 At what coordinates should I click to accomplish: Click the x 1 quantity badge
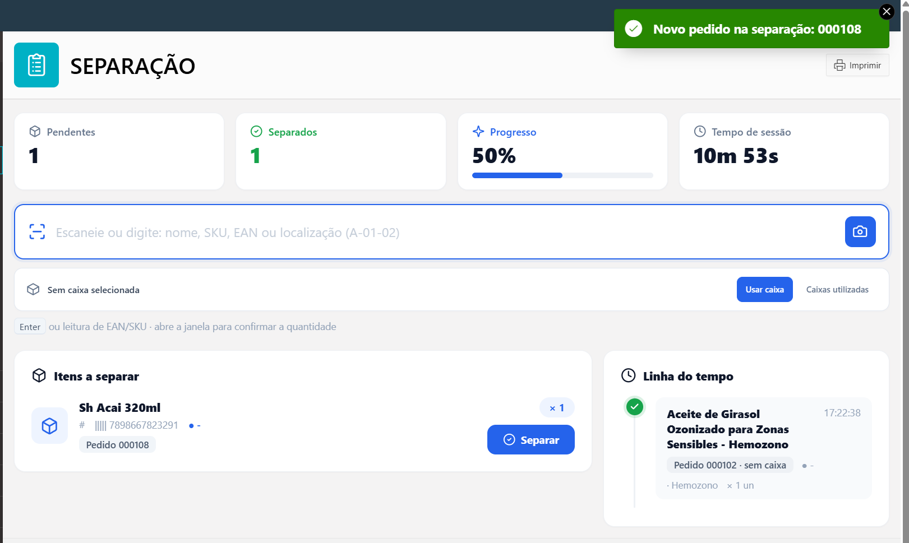click(x=557, y=408)
